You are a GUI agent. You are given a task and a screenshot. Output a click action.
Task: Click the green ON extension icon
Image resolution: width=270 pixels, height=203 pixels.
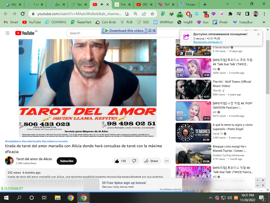pyautogui.click(x=180, y=14)
